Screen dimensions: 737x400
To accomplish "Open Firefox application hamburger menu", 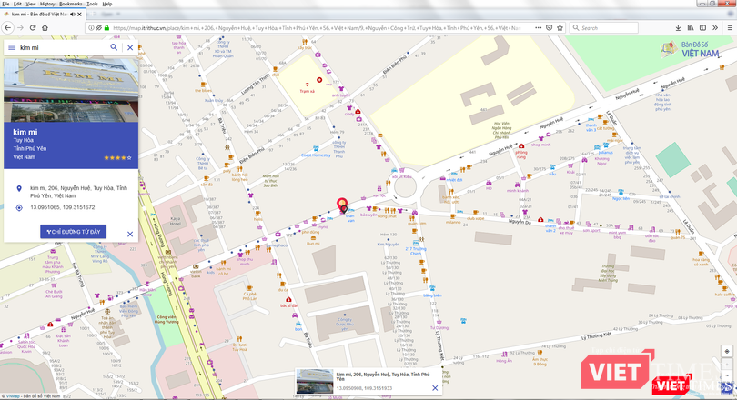I will pyautogui.click(x=728, y=28).
